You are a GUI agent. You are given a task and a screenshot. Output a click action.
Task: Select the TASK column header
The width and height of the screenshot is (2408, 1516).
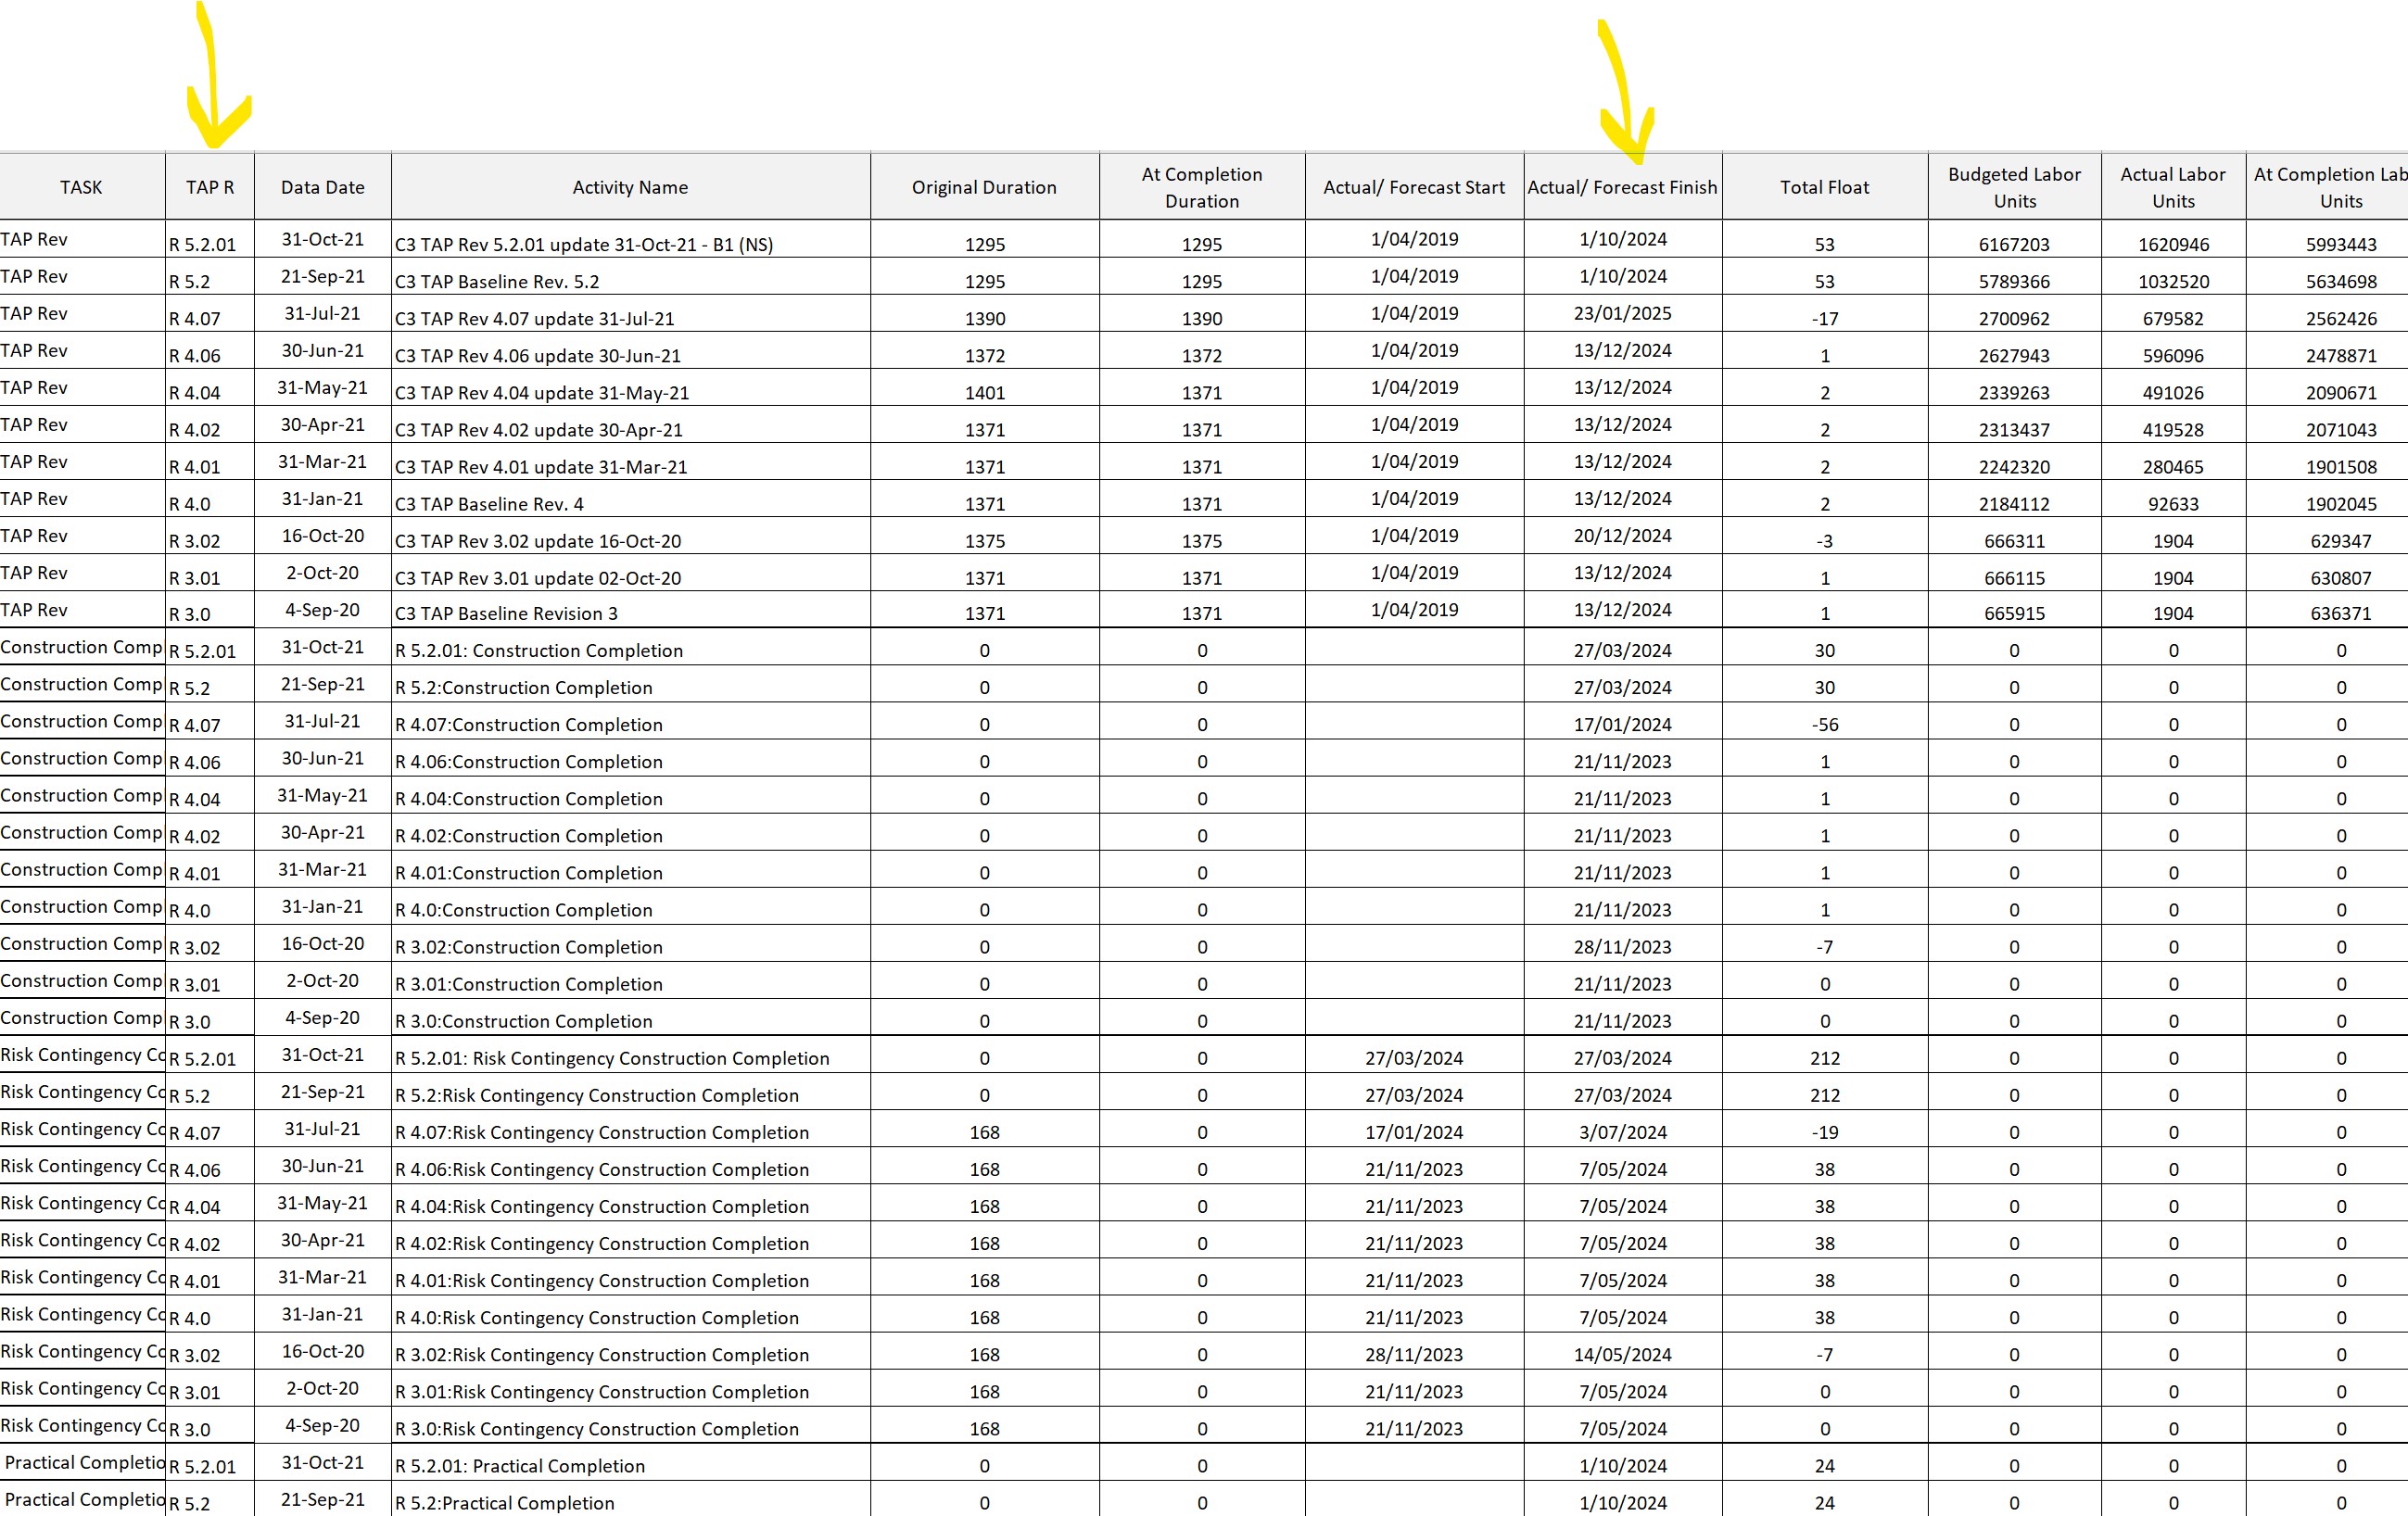[x=81, y=187]
